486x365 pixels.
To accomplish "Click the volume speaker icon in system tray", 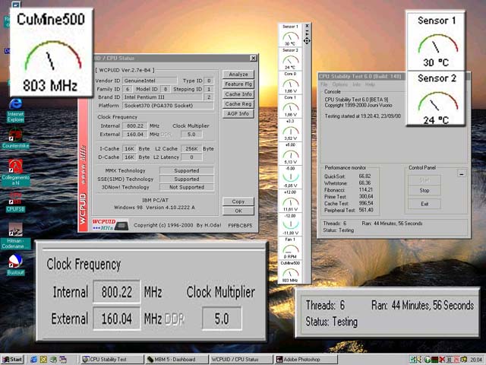I will pyautogui.click(x=419, y=360).
